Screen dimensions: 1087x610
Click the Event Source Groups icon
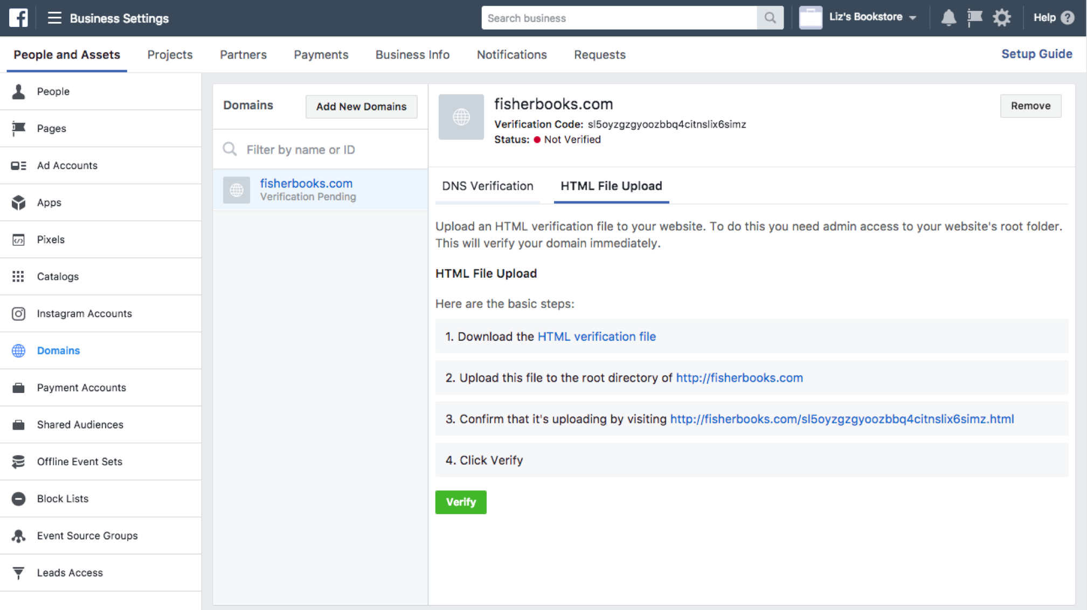point(18,536)
